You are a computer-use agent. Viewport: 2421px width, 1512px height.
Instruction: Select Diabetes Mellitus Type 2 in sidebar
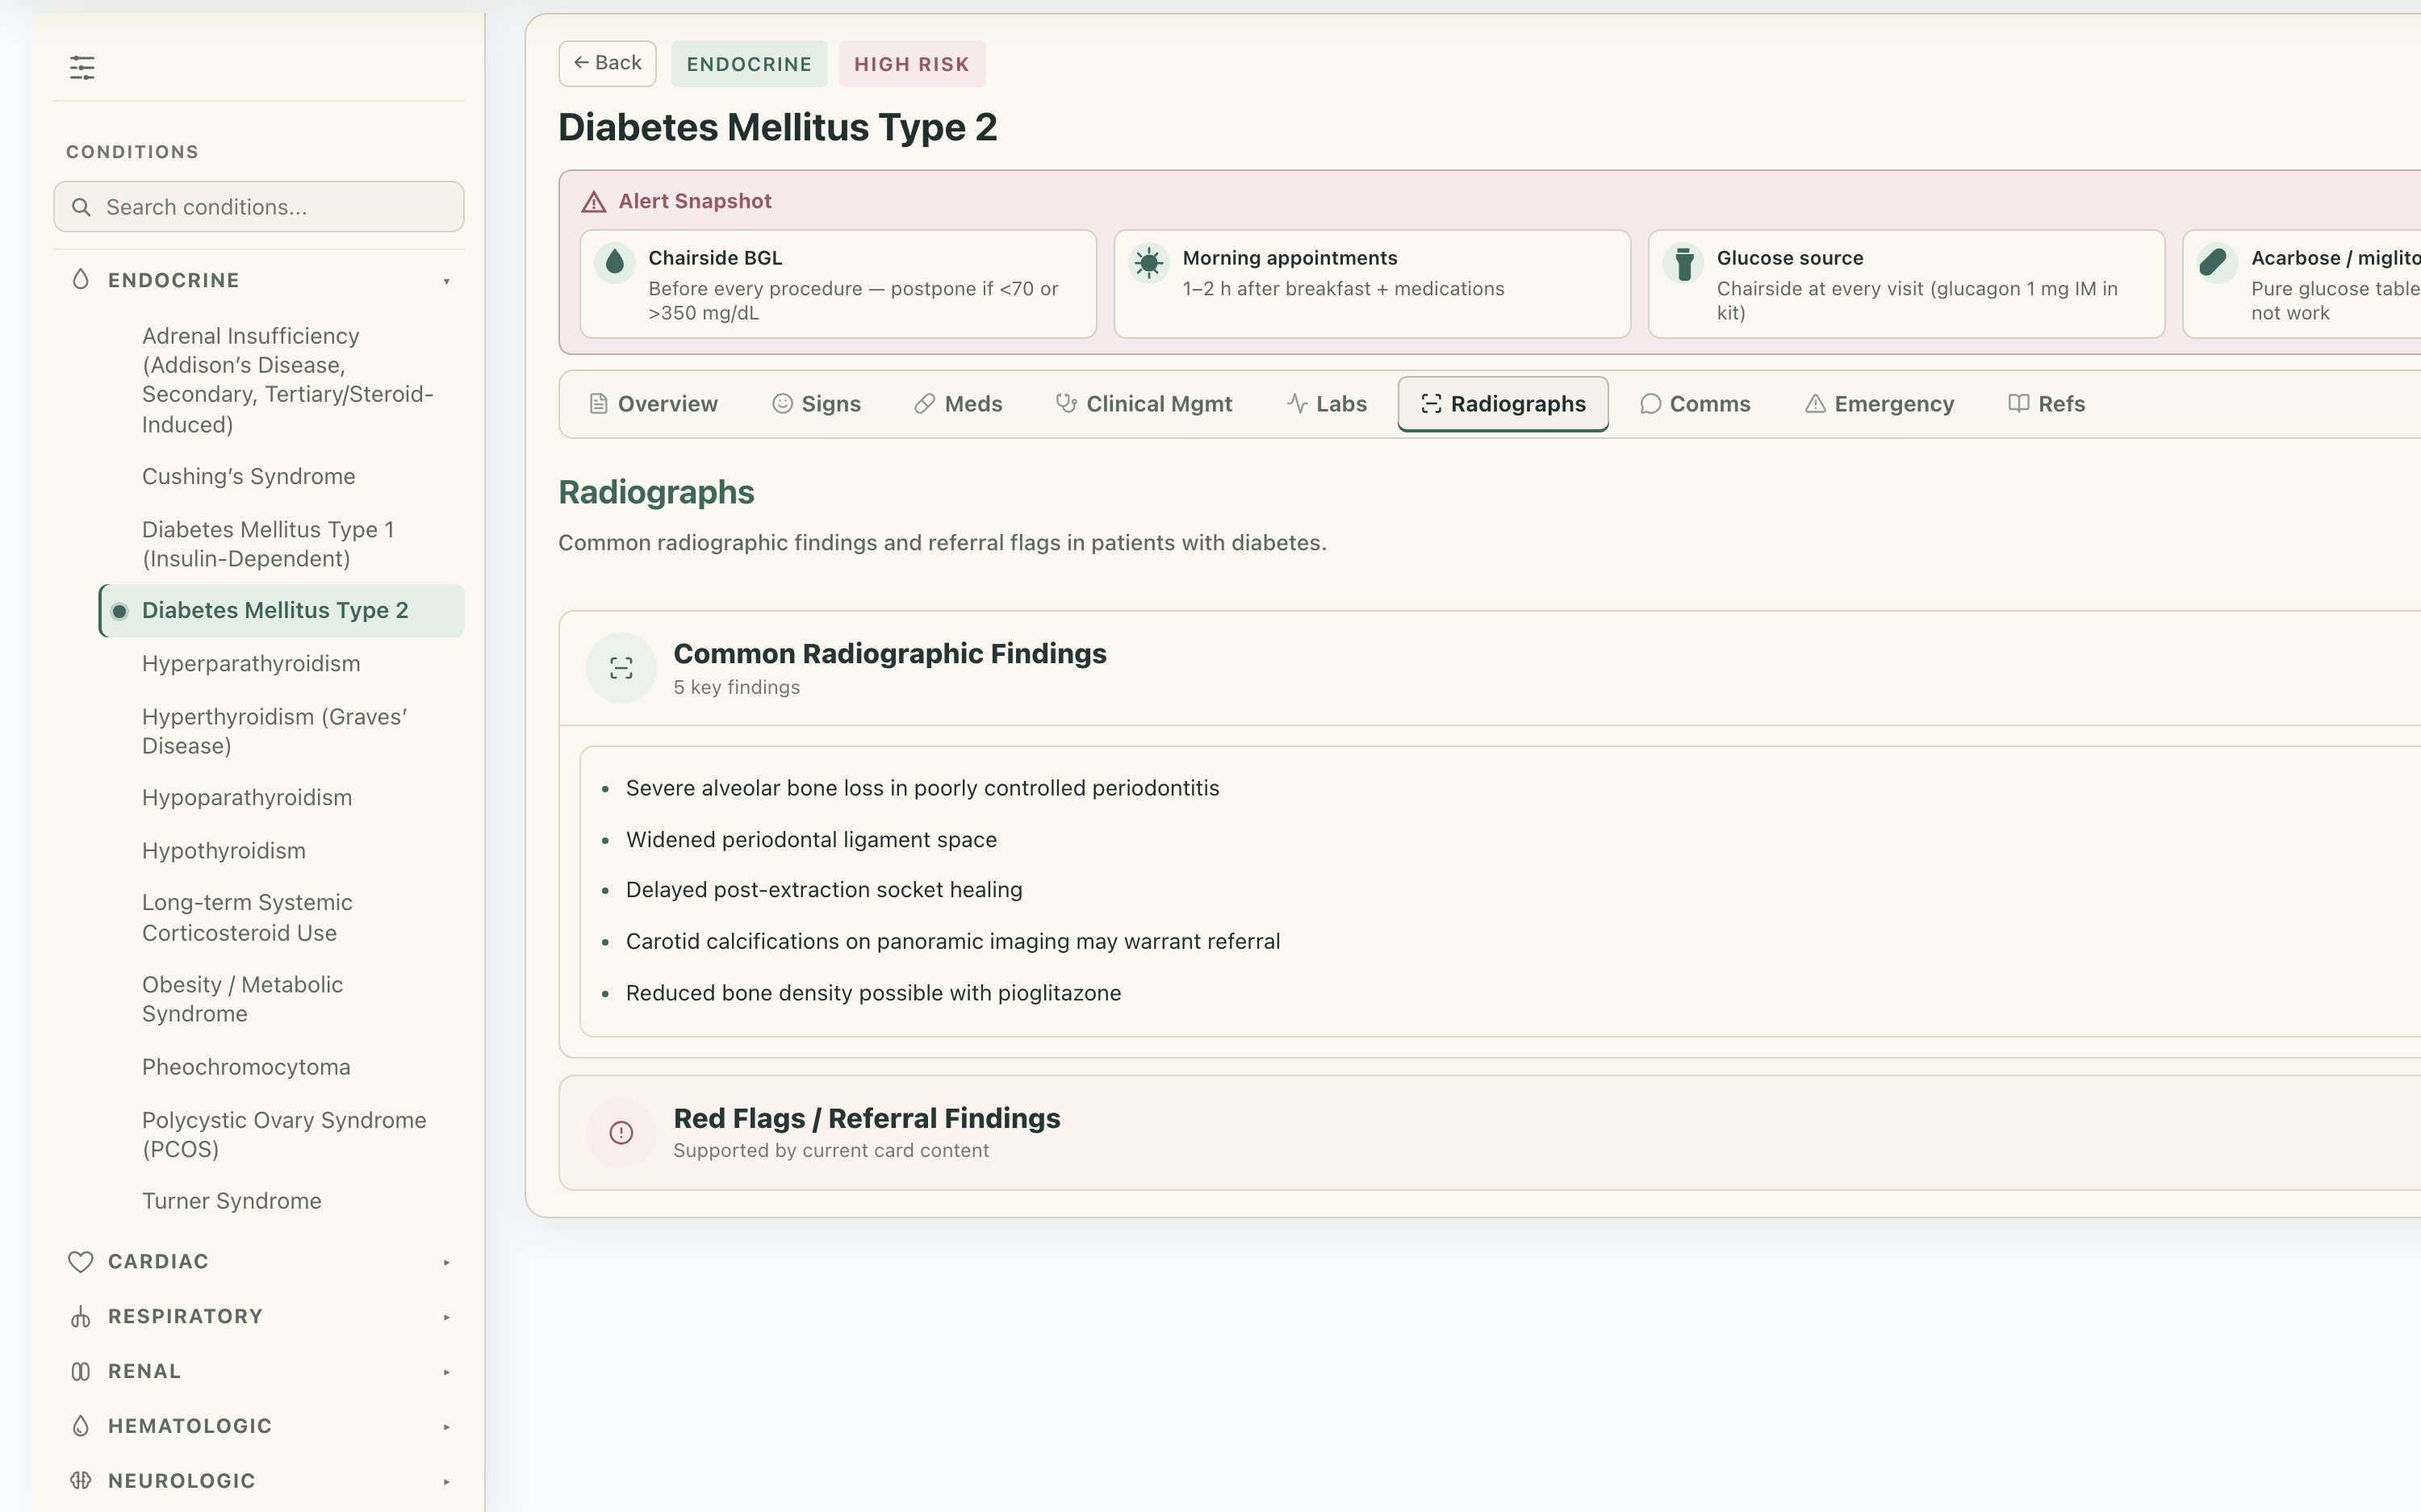click(282, 611)
